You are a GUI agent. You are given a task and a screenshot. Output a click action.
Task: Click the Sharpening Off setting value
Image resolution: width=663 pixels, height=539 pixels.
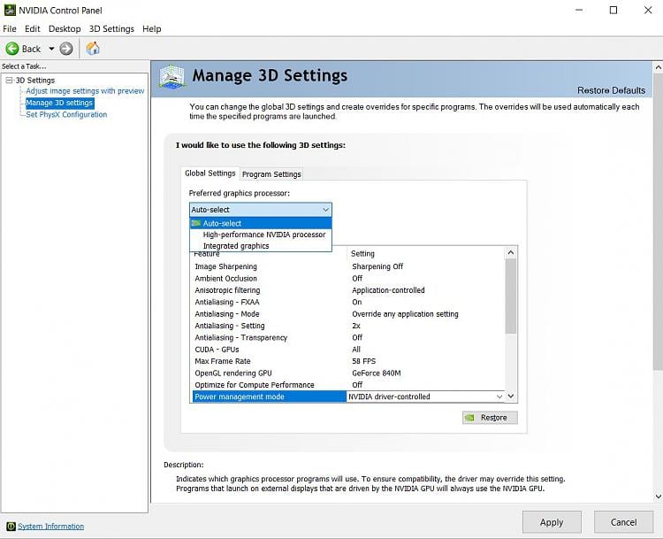pos(377,266)
